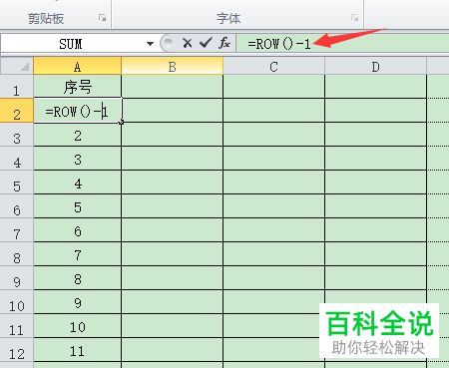449x368 pixels.
Task: Click cell A1 containing 序号
Action: click(x=78, y=87)
